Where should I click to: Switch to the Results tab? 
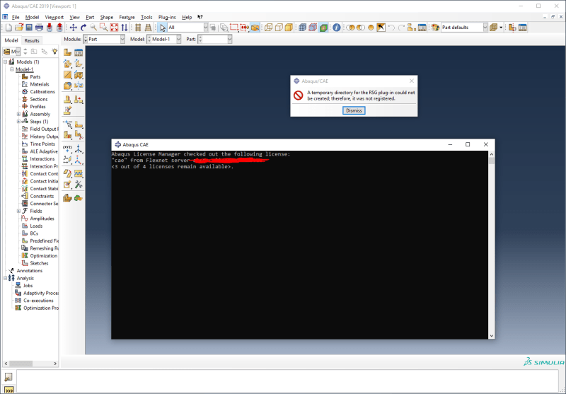pyautogui.click(x=32, y=40)
